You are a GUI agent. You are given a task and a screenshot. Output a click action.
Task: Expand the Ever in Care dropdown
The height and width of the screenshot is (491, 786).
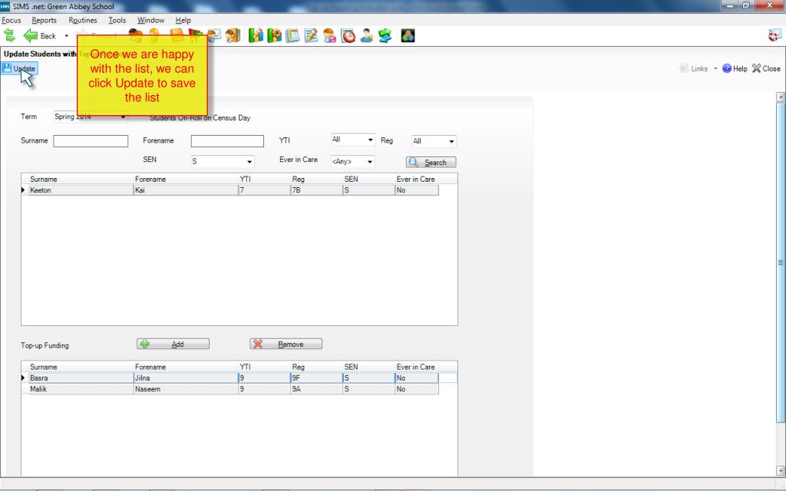pos(369,162)
